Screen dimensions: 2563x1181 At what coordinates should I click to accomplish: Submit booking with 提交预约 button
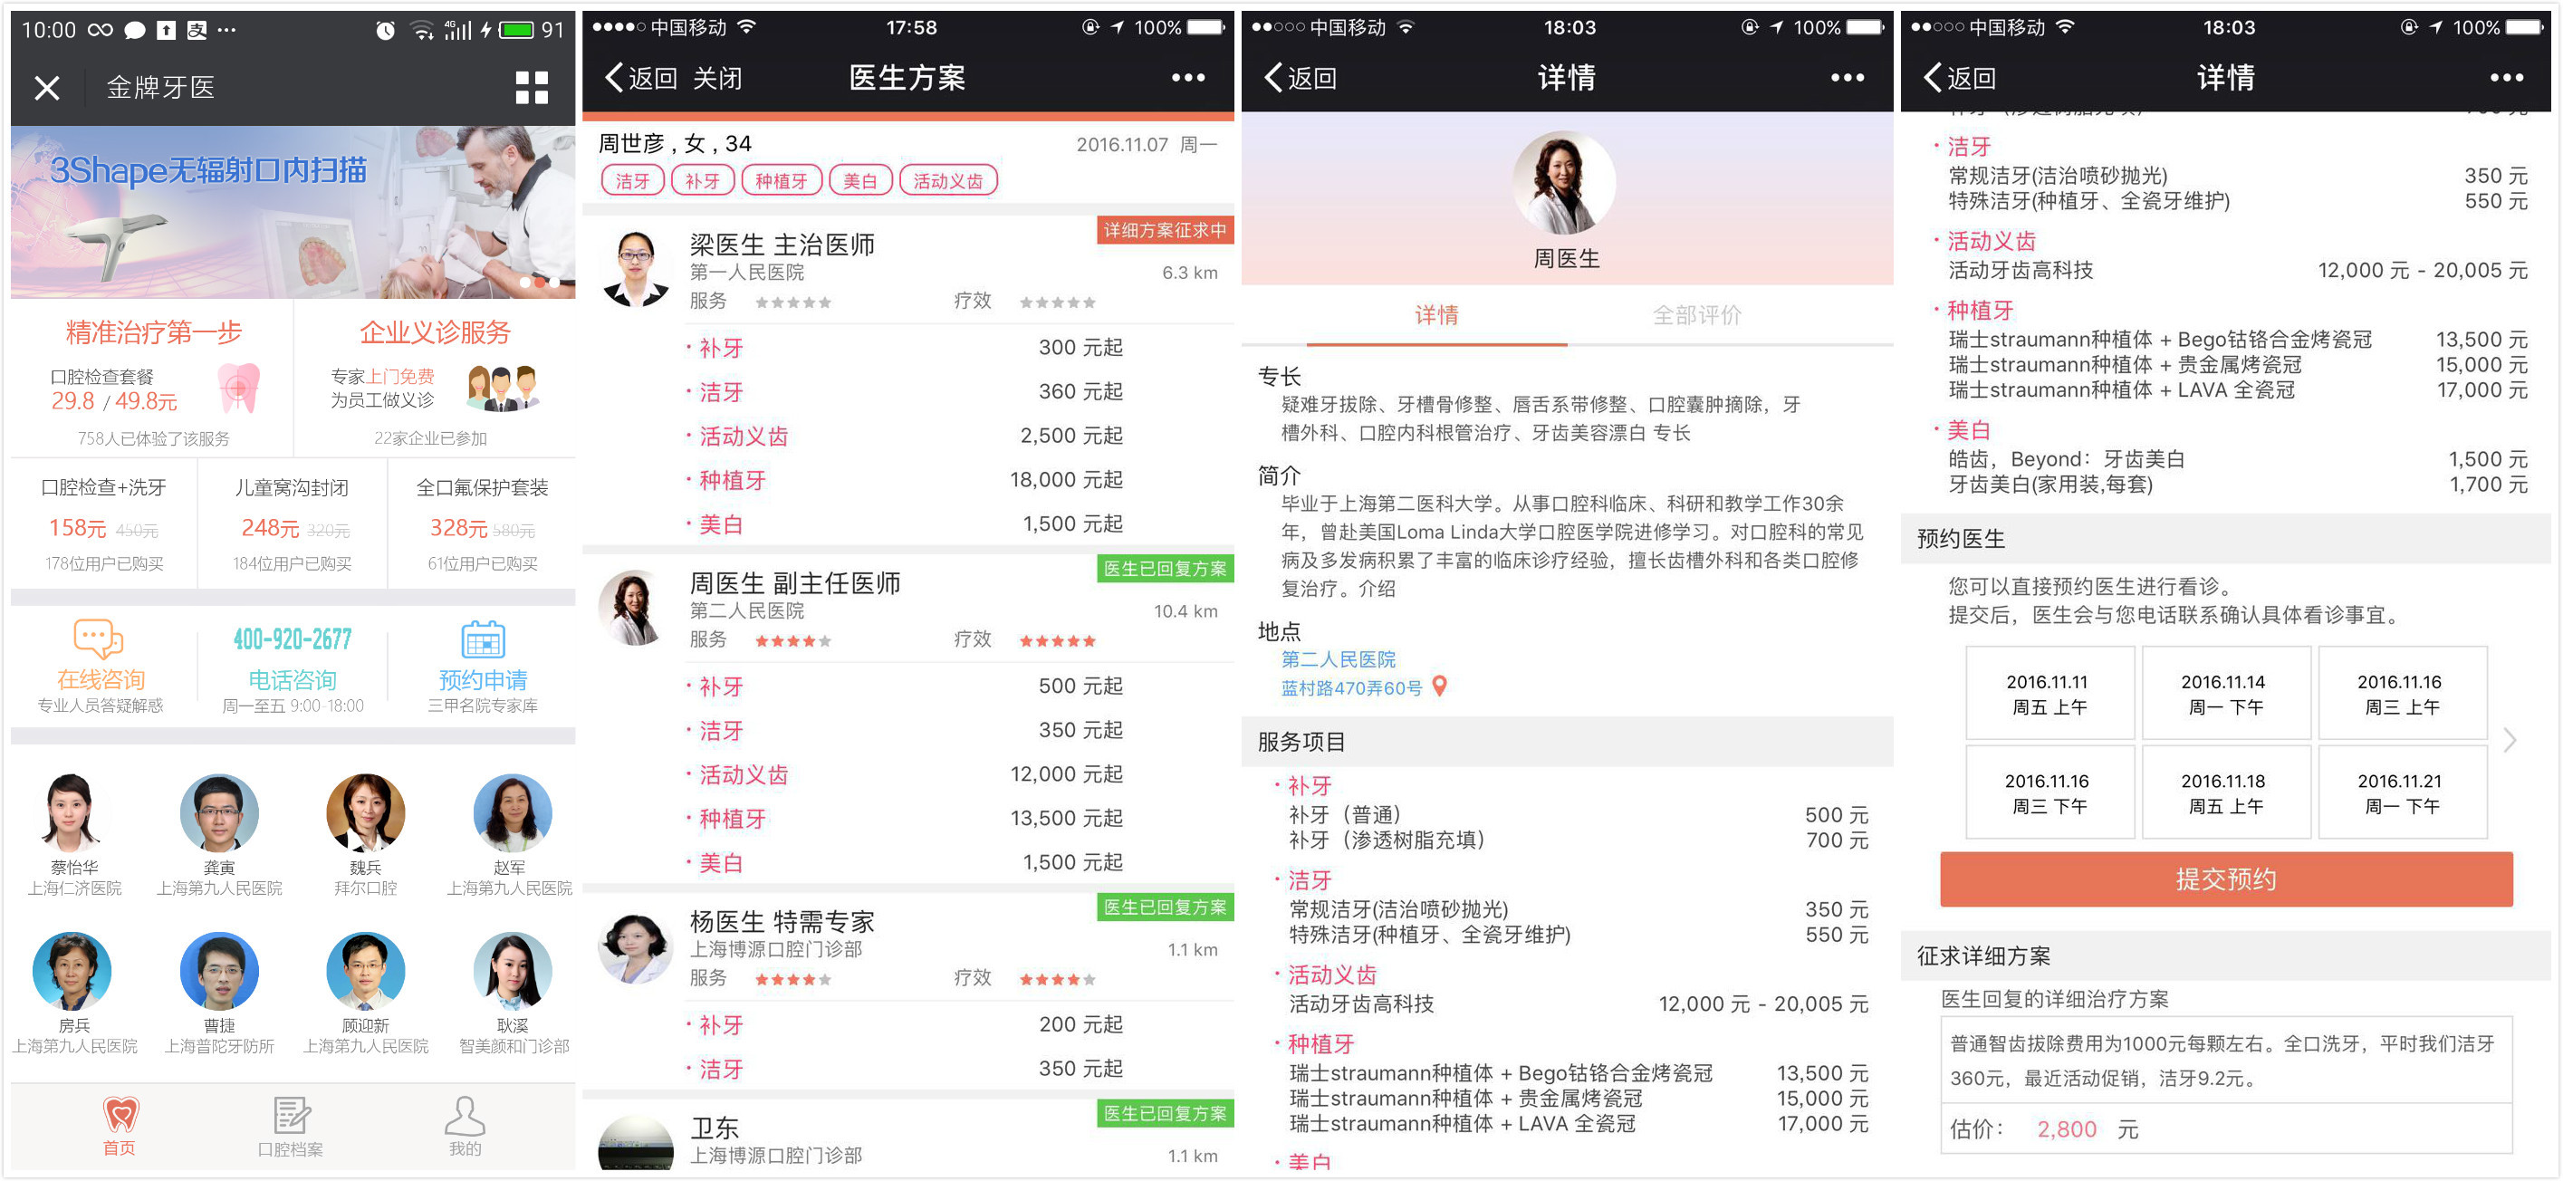2226,879
